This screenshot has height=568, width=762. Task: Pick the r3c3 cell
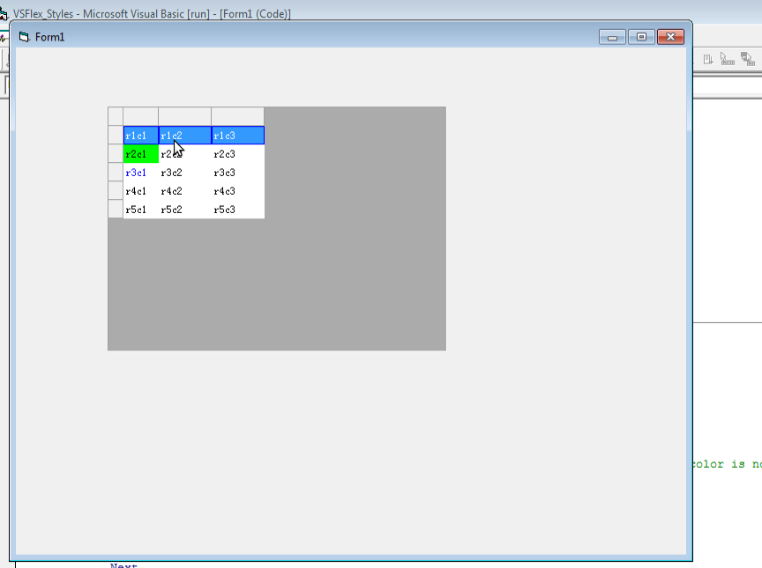coord(237,173)
